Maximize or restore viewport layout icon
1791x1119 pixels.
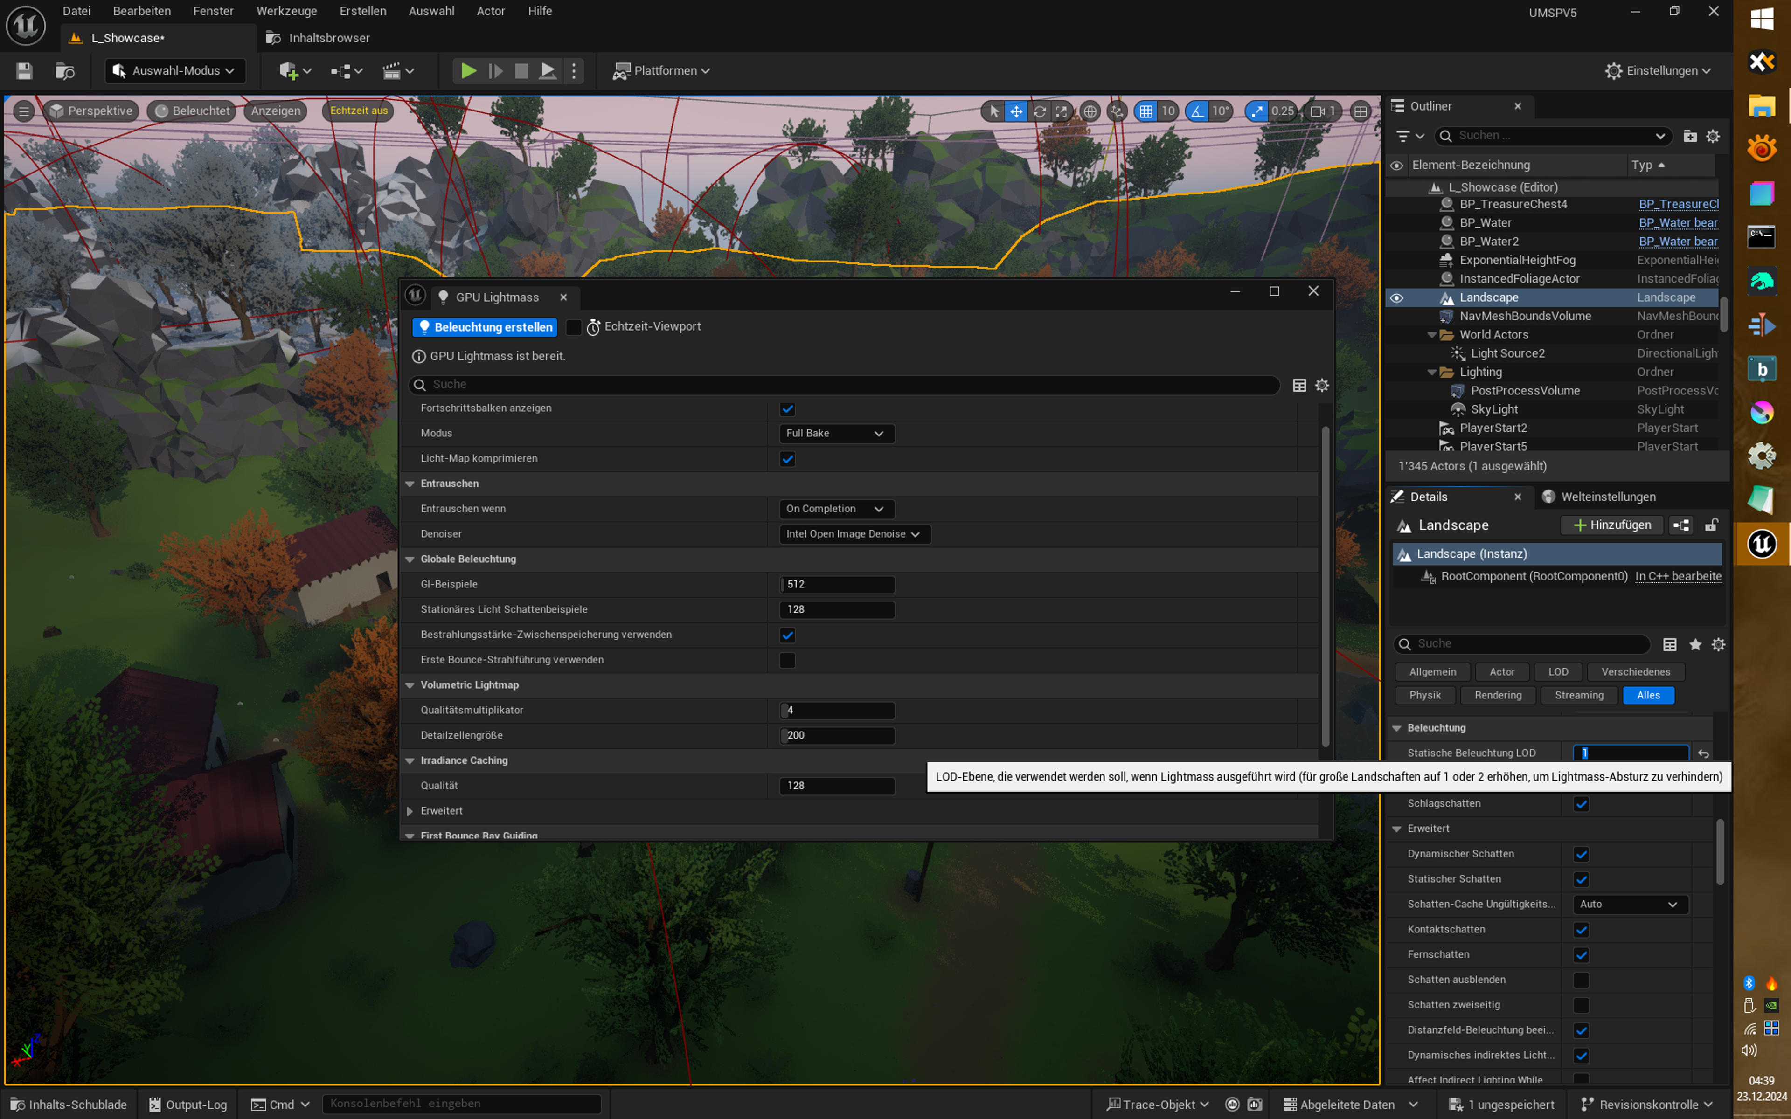(1360, 111)
